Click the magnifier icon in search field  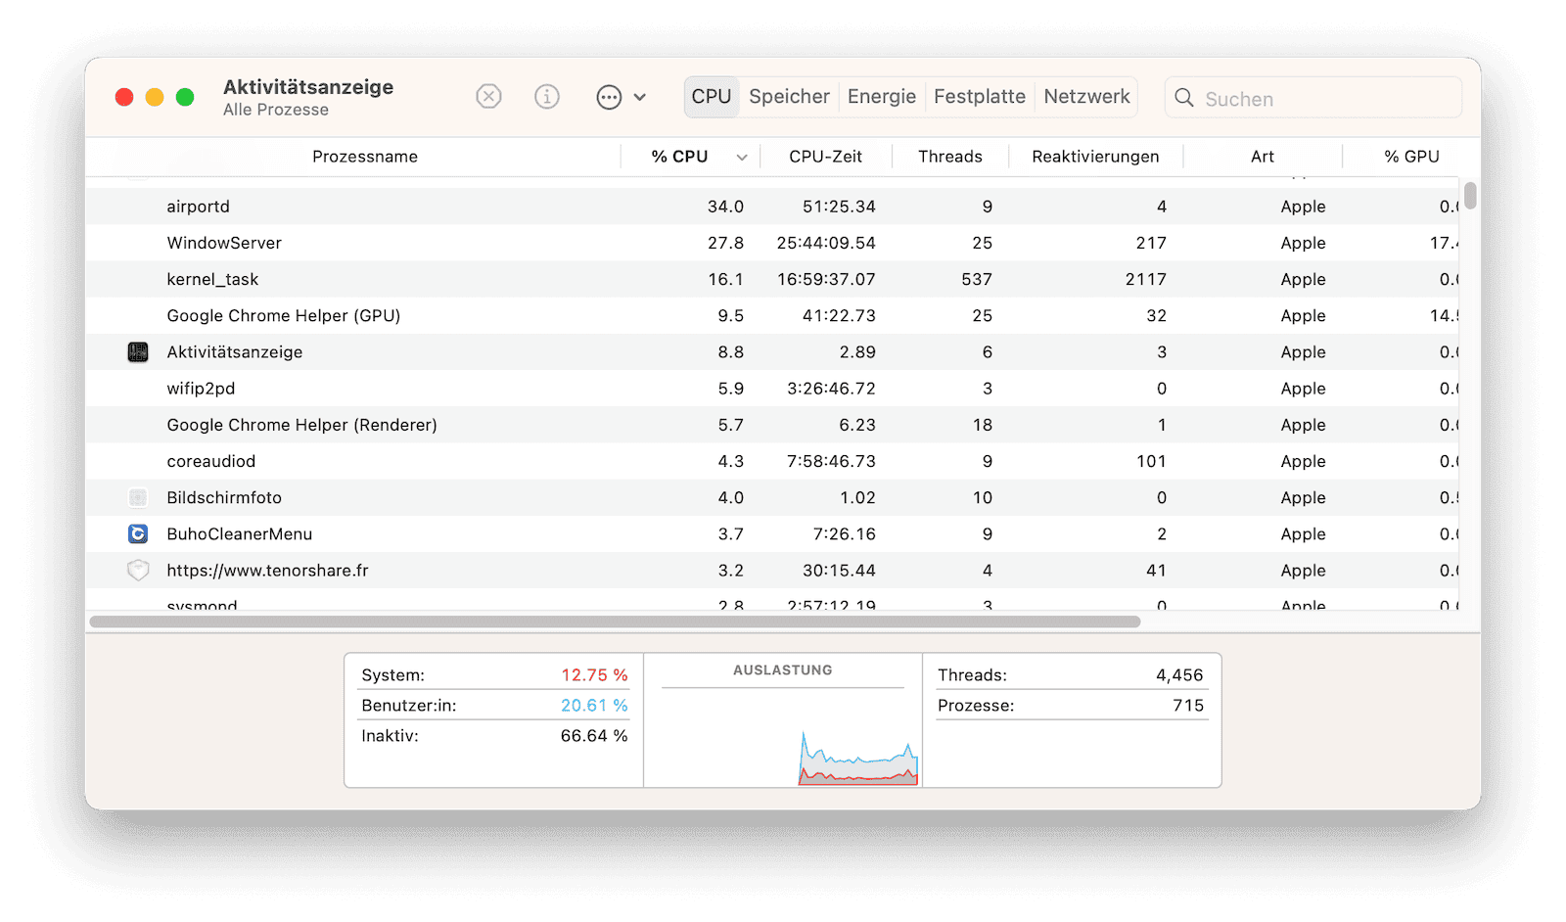[x=1184, y=98]
